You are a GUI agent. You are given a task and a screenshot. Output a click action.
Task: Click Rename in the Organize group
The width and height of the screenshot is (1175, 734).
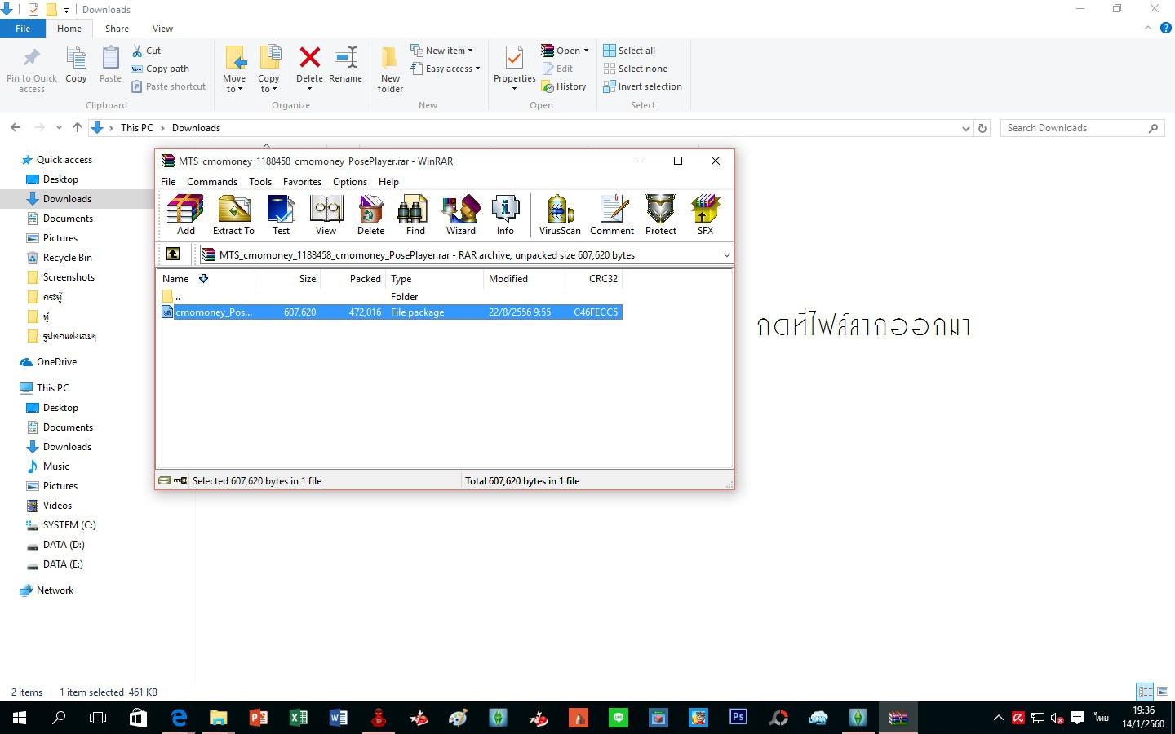coord(345,64)
